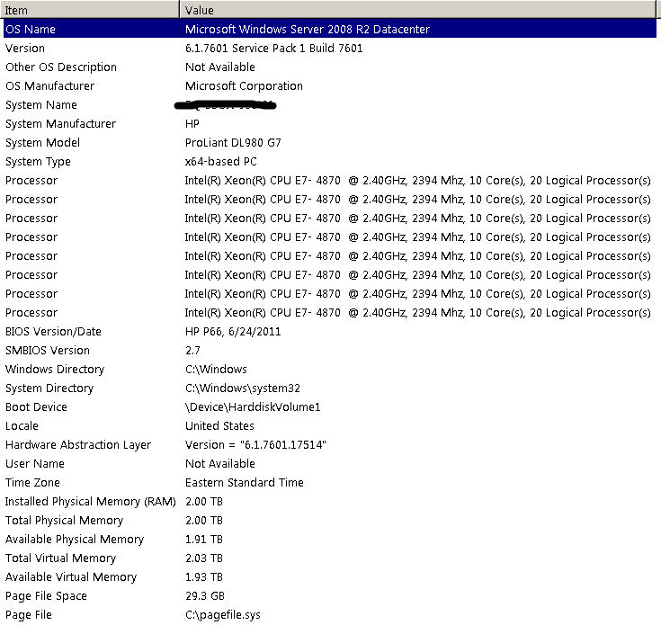Click 'Microsoft Windows Server 2008 R2 Datacenter' value
Image resolution: width=661 pixels, height=634 pixels.
tap(308, 29)
